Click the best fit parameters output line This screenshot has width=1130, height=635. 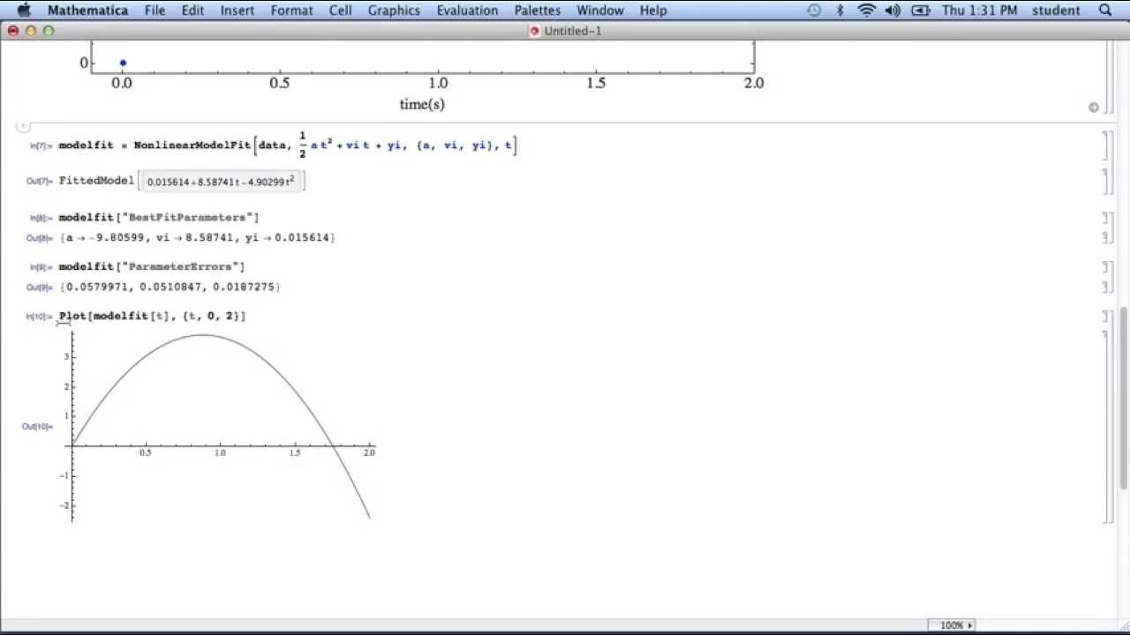coord(198,237)
